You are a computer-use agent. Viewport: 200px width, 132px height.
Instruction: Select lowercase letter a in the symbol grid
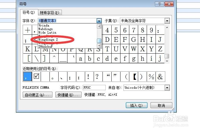pyautogui.click(x=81, y=58)
